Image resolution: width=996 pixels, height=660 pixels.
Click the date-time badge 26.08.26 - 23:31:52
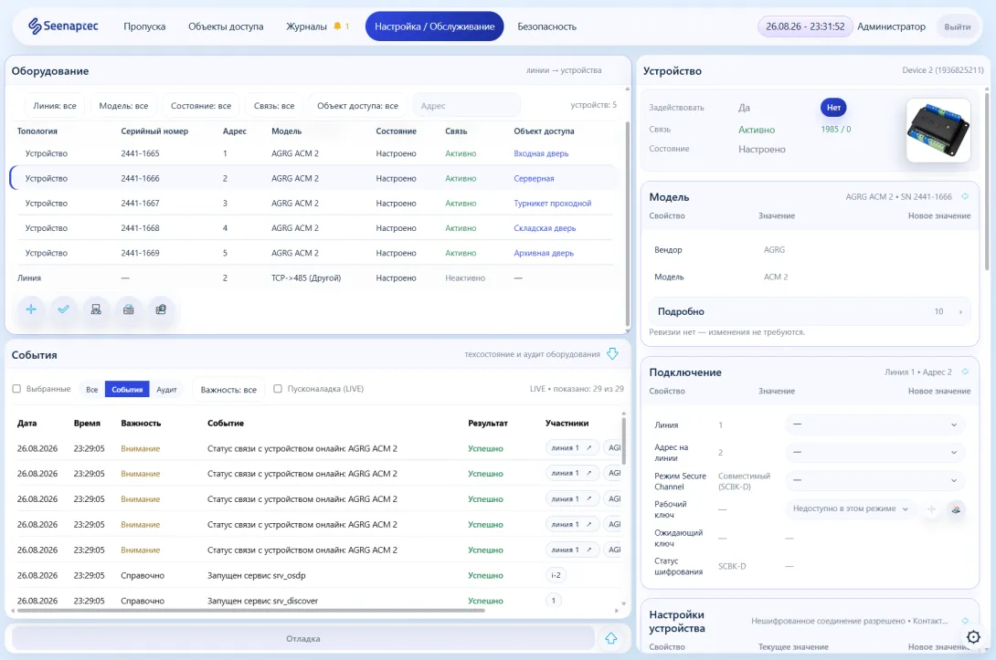point(805,26)
